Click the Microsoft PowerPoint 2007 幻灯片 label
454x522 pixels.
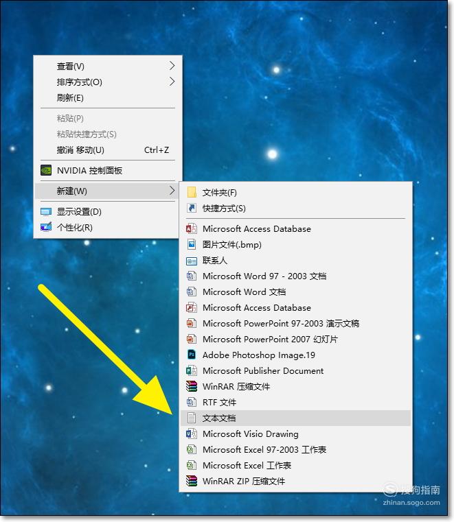[270, 339]
